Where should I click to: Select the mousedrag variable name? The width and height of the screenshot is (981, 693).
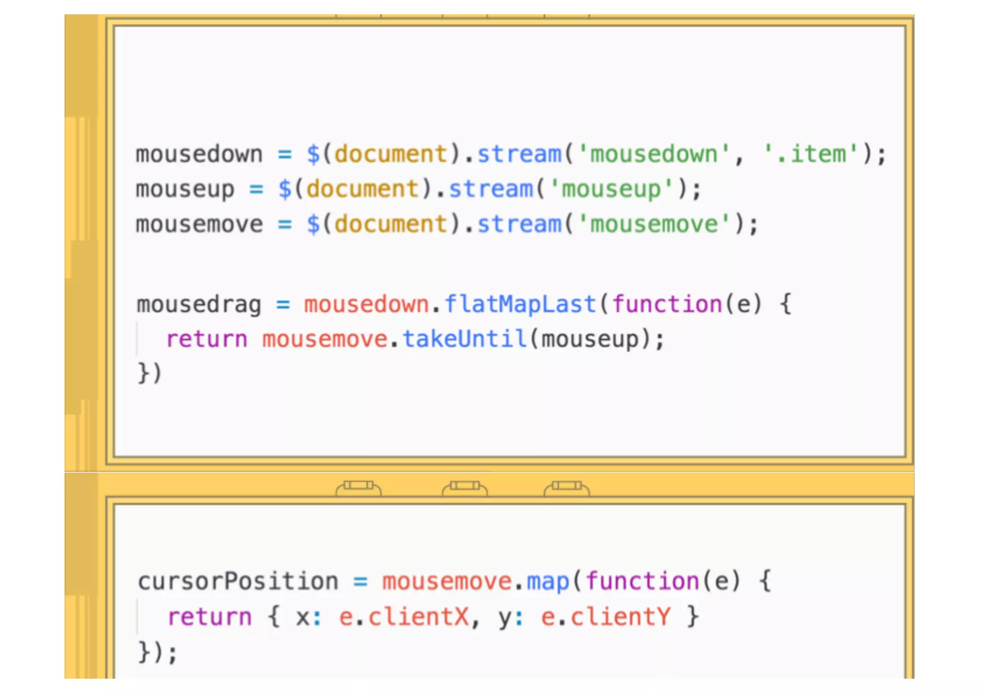click(199, 305)
